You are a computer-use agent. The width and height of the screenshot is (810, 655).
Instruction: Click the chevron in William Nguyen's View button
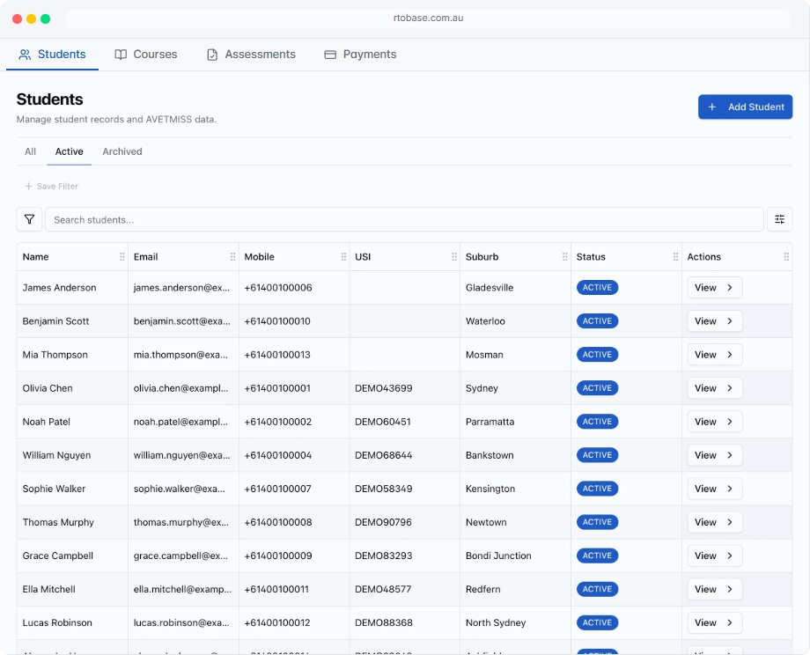click(730, 455)
